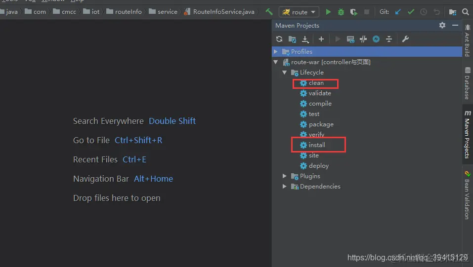Click the grayed Run Maven build arrow

[338, 39]
